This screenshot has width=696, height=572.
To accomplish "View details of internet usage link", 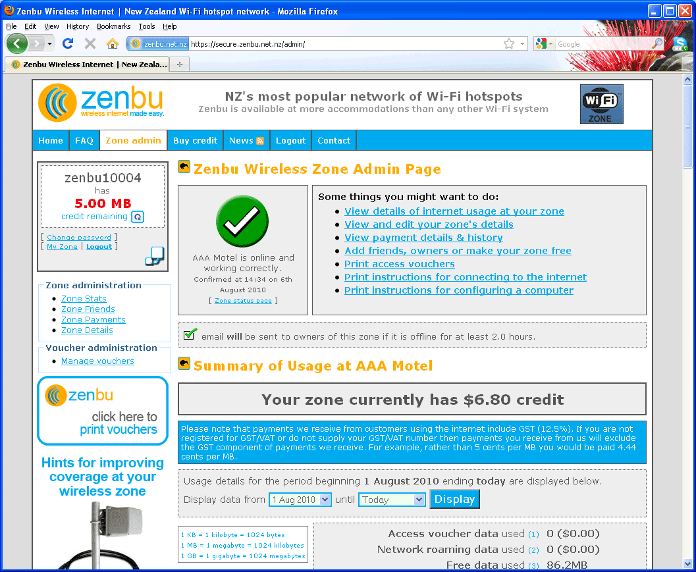I will point(454,211).
